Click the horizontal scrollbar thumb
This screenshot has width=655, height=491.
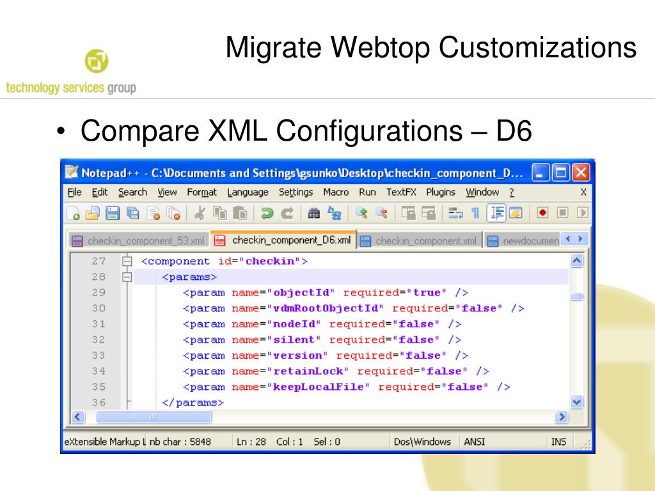pos(154,417)
